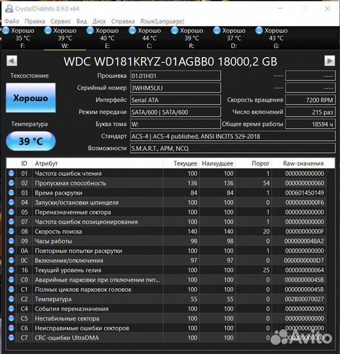Go to previous disk with left arrow
The image size is (340, 354).
(x=12, y=61)
